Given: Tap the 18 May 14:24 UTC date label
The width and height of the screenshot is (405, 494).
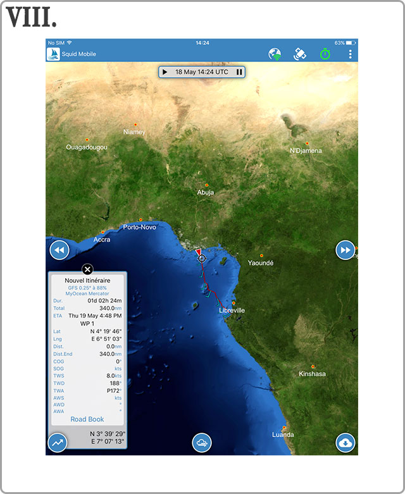Looking at the screenshot, I should 201,72.
